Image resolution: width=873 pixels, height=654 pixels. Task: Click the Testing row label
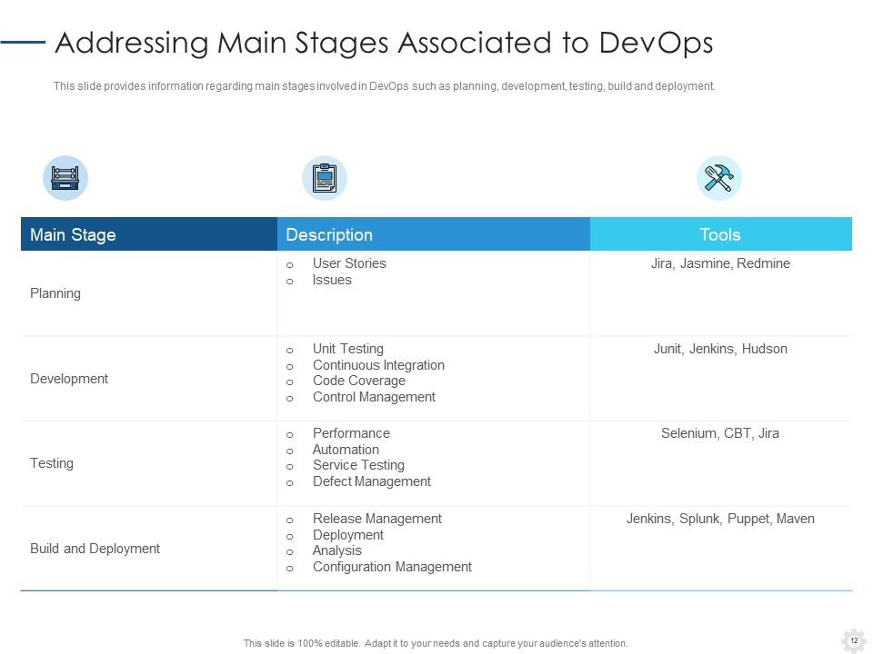(52, 463)
